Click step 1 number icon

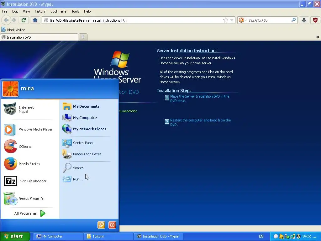pyautogui.click(x=167, y=97)
